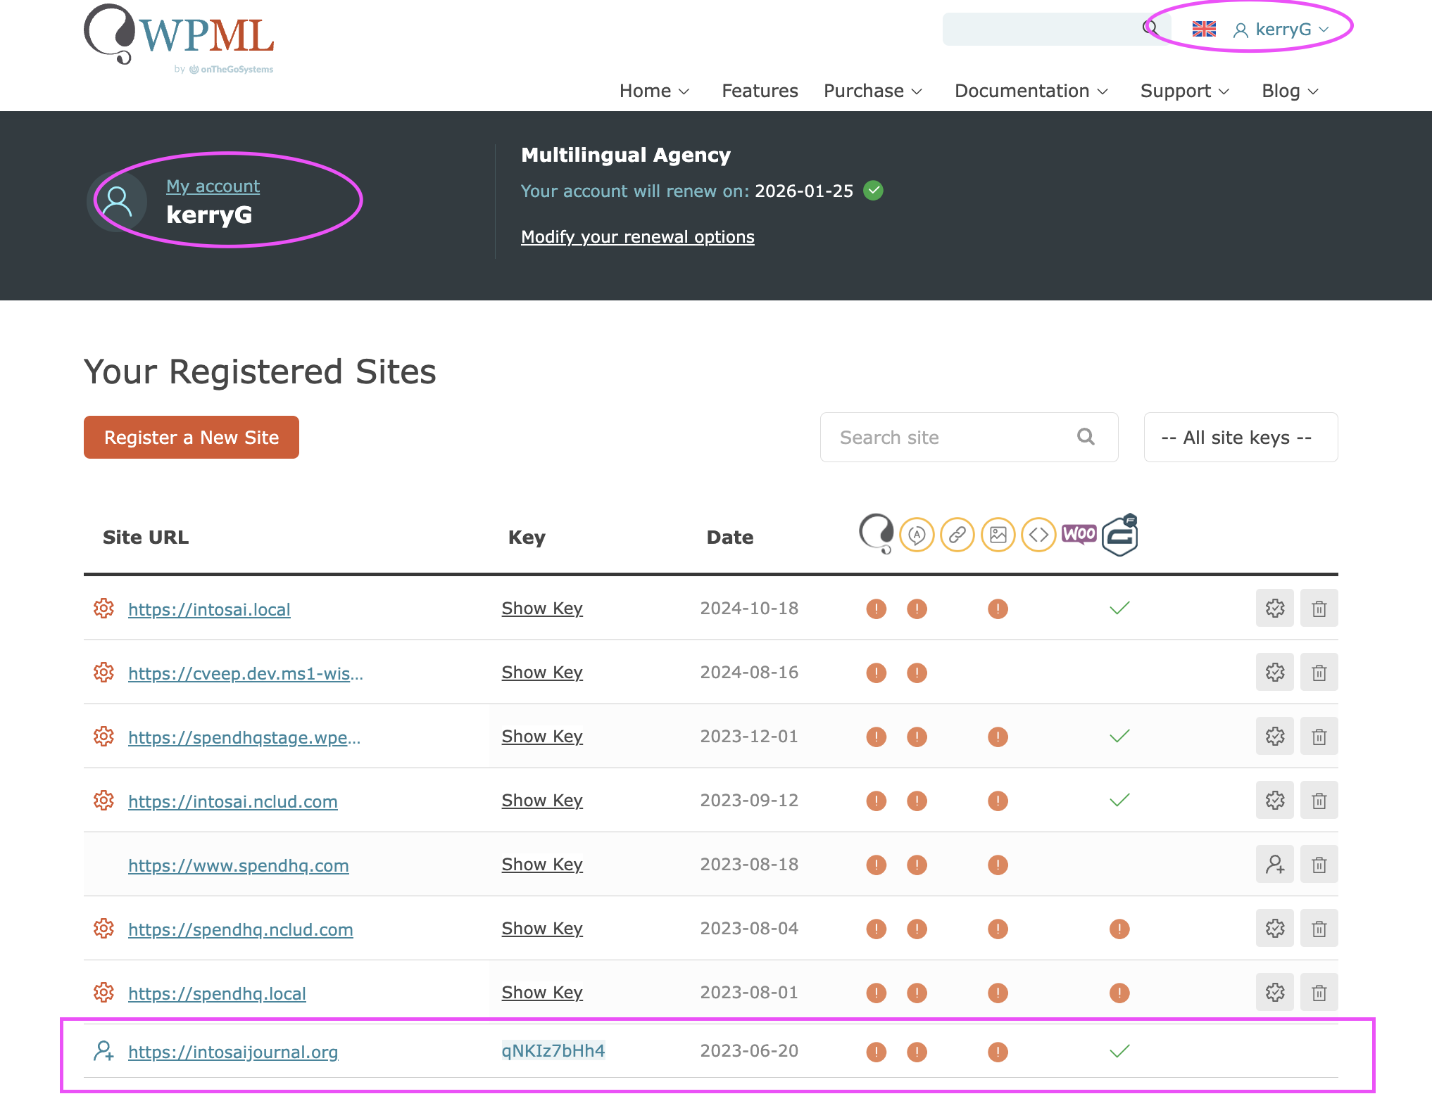Click the Gravity Forms column header icon

pos(1119,535)
